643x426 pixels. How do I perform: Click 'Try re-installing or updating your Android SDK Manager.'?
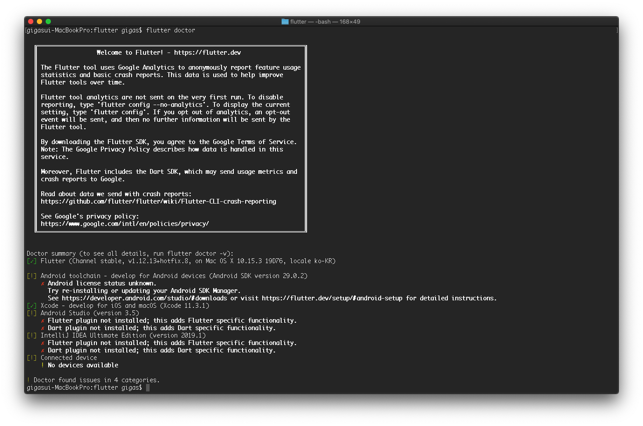tap(144, 291)
